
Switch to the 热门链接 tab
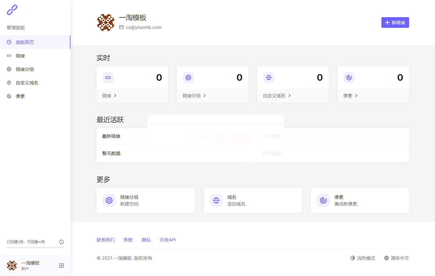coord(271,136)
